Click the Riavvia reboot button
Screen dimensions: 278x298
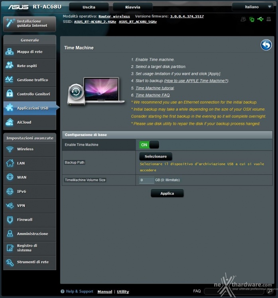point(132,7)
